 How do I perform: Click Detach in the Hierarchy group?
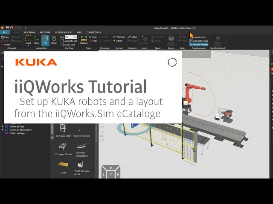click(x=132, y=41)
